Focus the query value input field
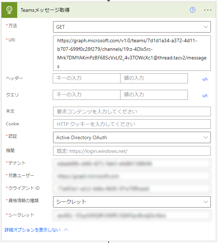The image size is (218, 243). 154,95
